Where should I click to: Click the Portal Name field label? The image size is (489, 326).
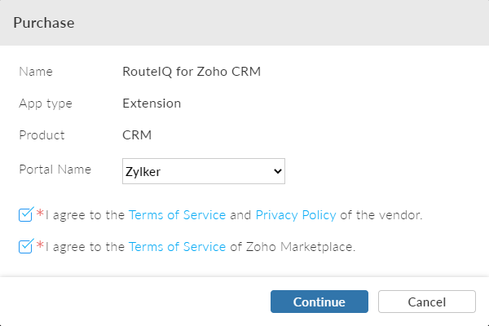55,170
